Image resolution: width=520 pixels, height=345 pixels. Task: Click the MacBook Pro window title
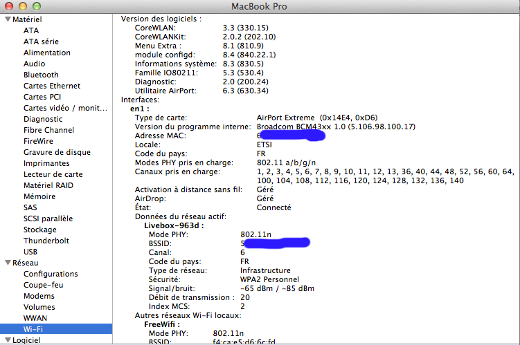point(260,6)
